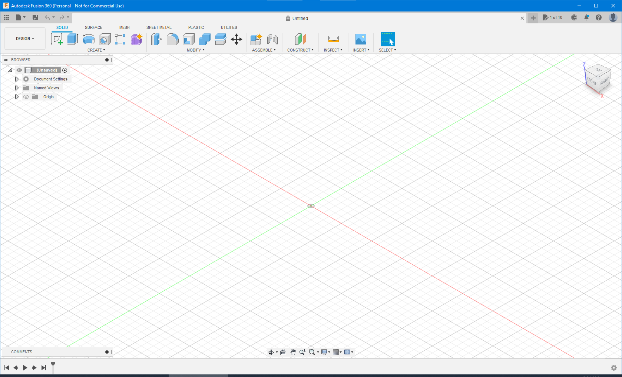
Task: Open the DESIGN workspace dropdown
Action: pos(25,39)
